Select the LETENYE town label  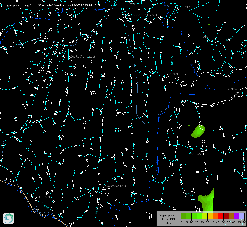pyautogui.click(x=44, y=197)
